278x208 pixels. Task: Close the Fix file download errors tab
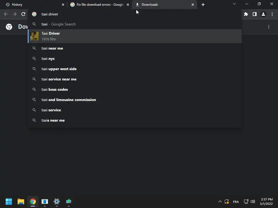click(x=128, y=5)
